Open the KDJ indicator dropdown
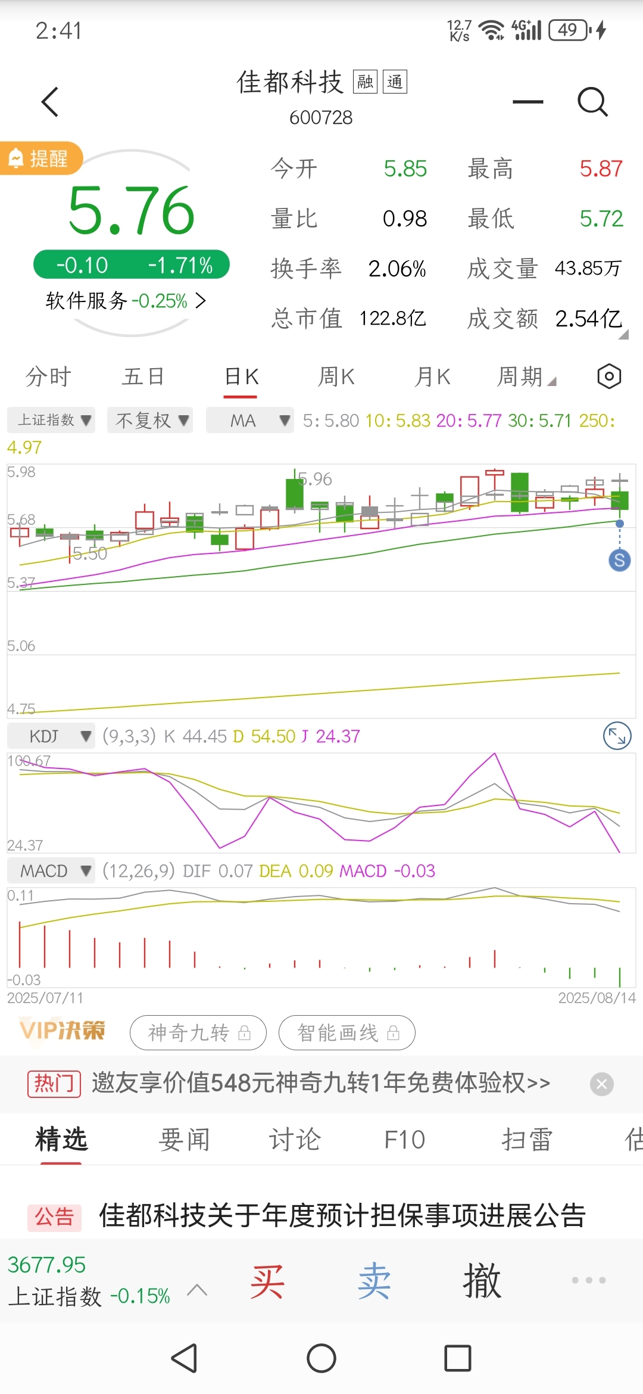The height and width of the screenshot is (1394, 643). 51,736
